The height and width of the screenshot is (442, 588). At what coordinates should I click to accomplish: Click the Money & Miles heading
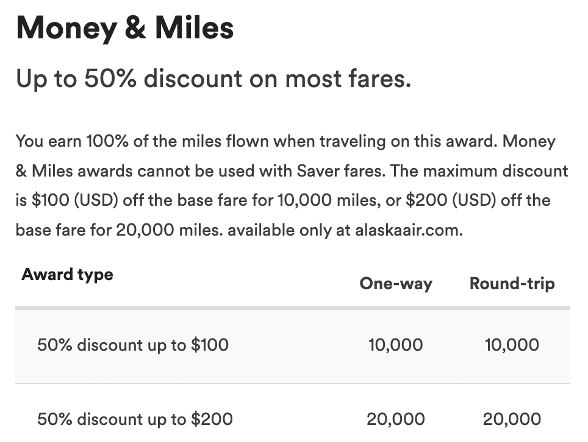click(x=124, y=29)
